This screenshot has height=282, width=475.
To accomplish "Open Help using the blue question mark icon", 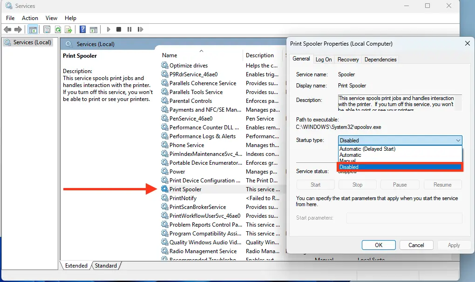I will click(82, 29).
